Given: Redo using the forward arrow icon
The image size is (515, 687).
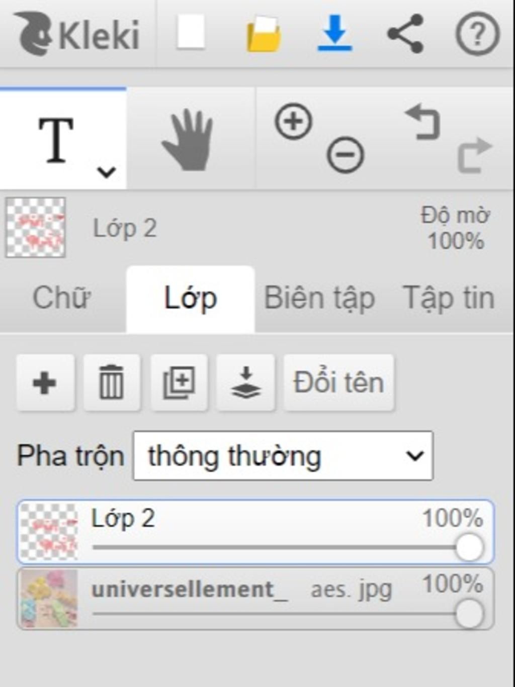Looking at the screenshot, I should click(x=474, y=154).
